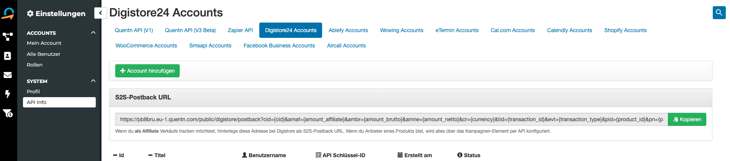Sort table by Benutzername column
This screenshot has height=161, width=730.
[264, 155]
